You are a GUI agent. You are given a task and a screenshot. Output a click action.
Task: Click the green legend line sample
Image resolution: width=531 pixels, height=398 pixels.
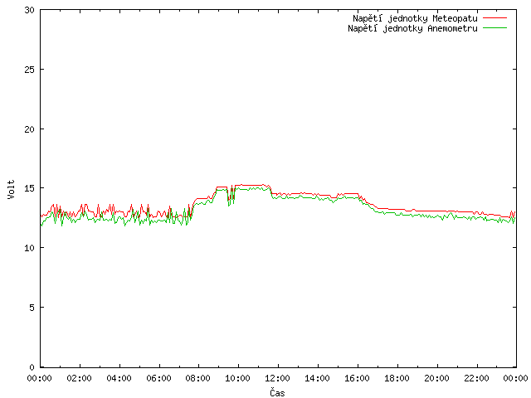(494, 28)
